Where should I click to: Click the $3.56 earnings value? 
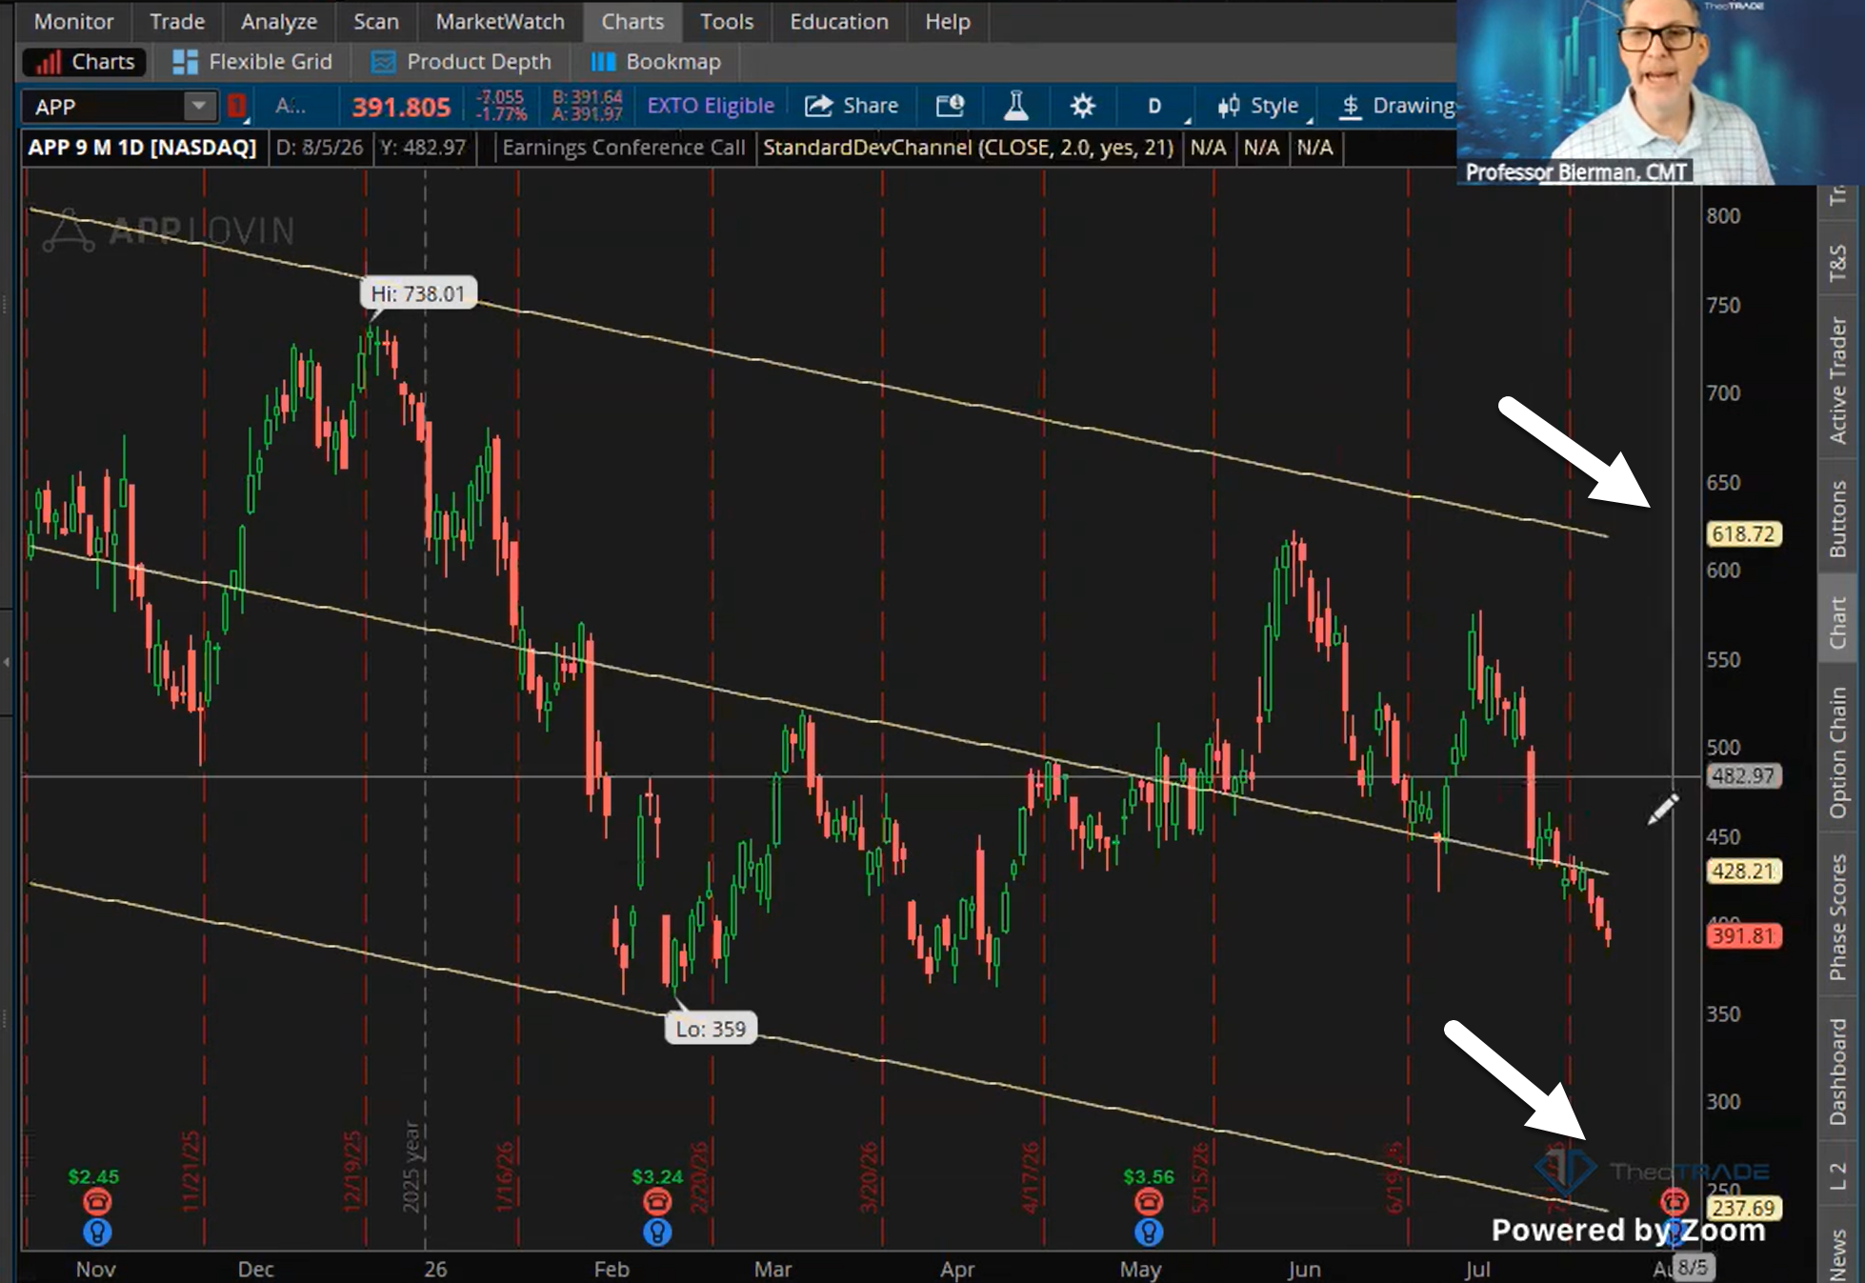1149,1177
